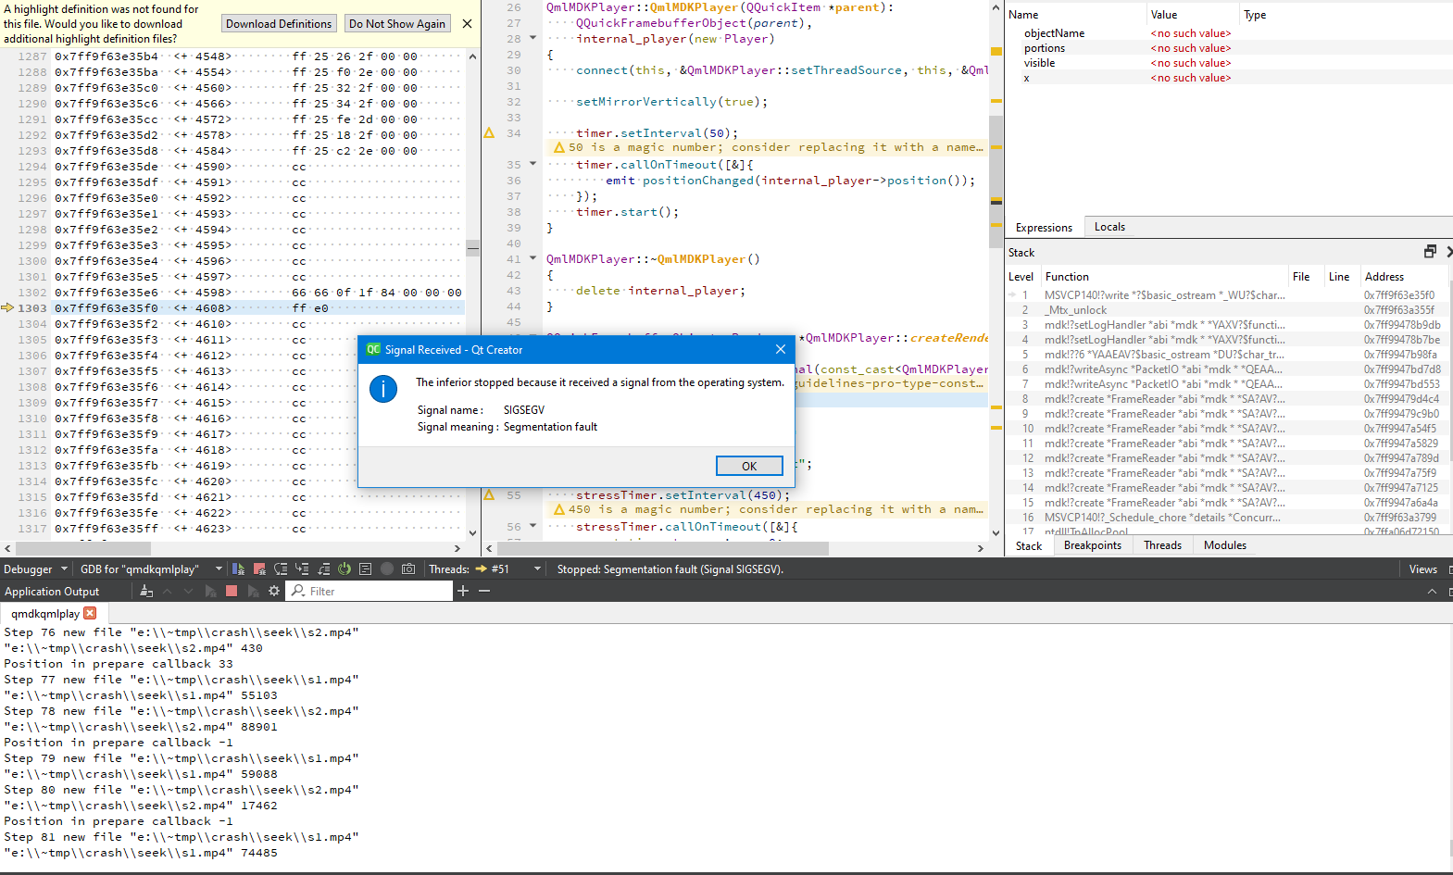1453x875 pixels.
Task: Click Do Not Show Again button
Action: tap(397, 23)
